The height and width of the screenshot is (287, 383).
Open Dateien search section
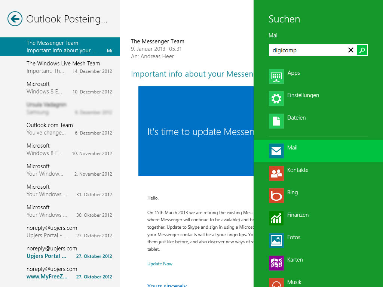(x=296, y=118)
